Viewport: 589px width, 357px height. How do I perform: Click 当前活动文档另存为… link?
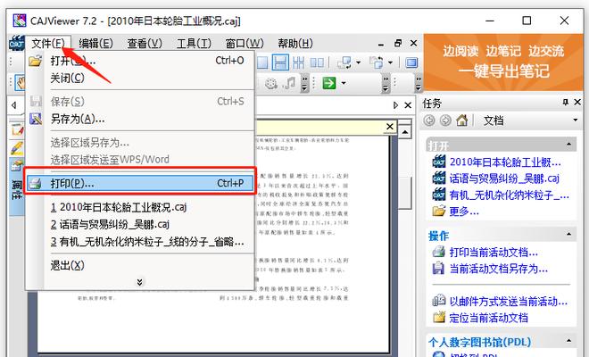tap(498, 269)
